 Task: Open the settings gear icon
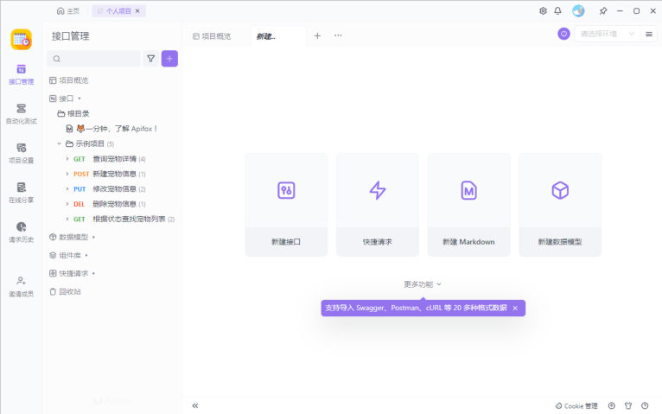pos(543,11)
